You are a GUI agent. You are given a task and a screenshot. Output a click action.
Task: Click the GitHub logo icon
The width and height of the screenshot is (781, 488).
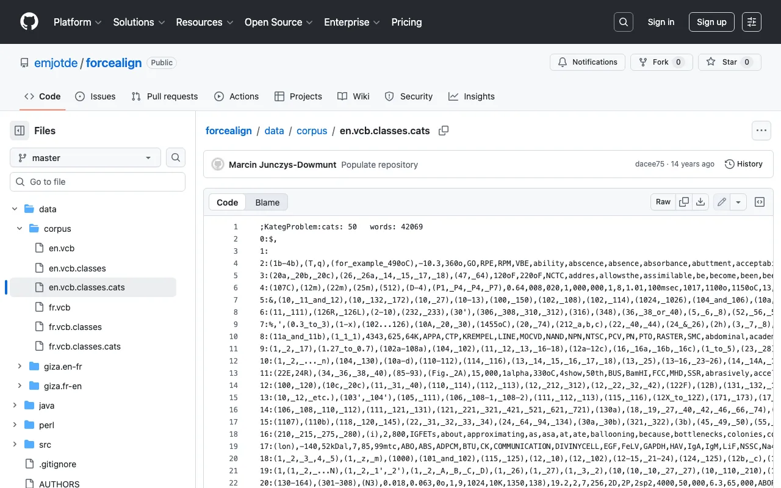(29, 22)
